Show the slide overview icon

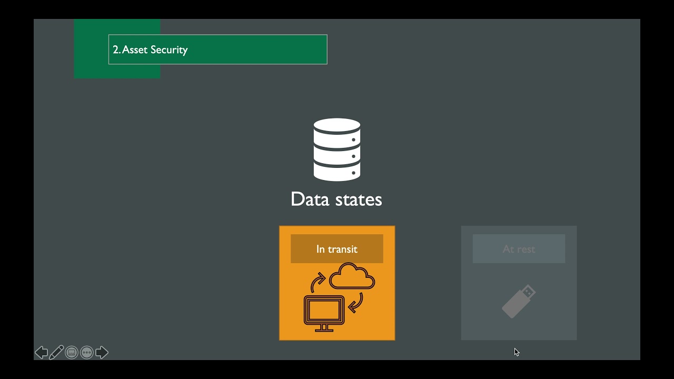(72, 352)
